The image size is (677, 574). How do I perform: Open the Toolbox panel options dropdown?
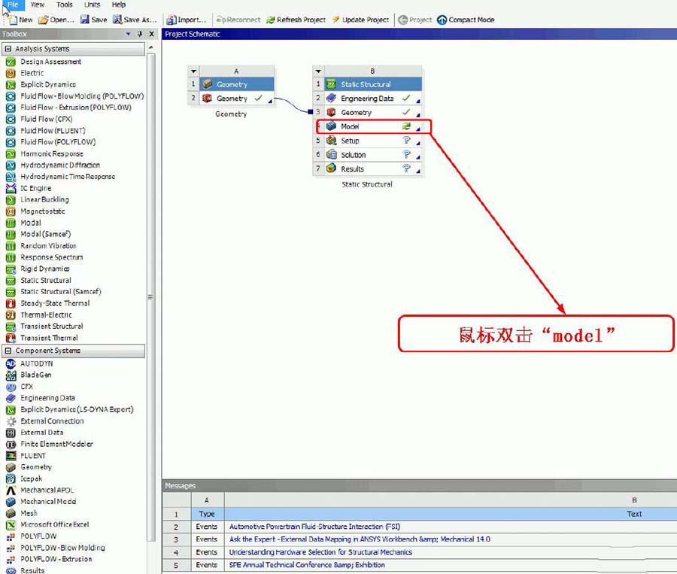pos(128,34)
